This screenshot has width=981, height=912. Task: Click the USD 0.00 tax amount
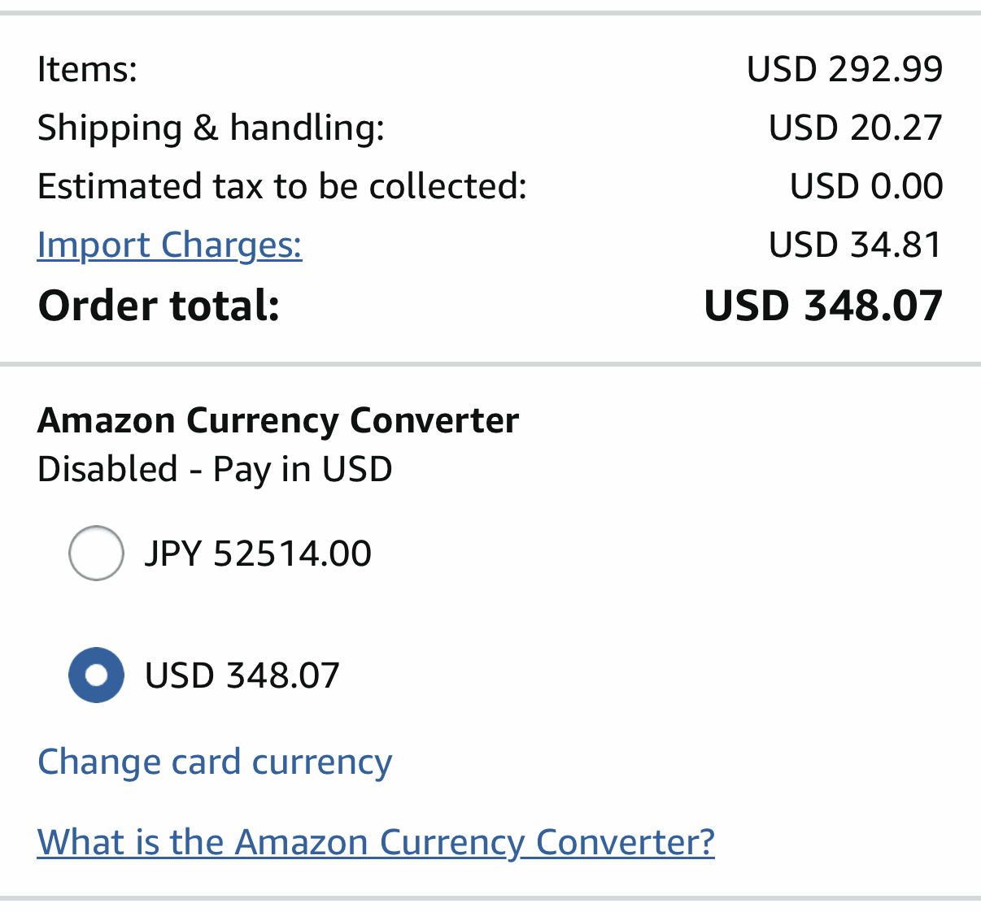[x=865, y=186]
